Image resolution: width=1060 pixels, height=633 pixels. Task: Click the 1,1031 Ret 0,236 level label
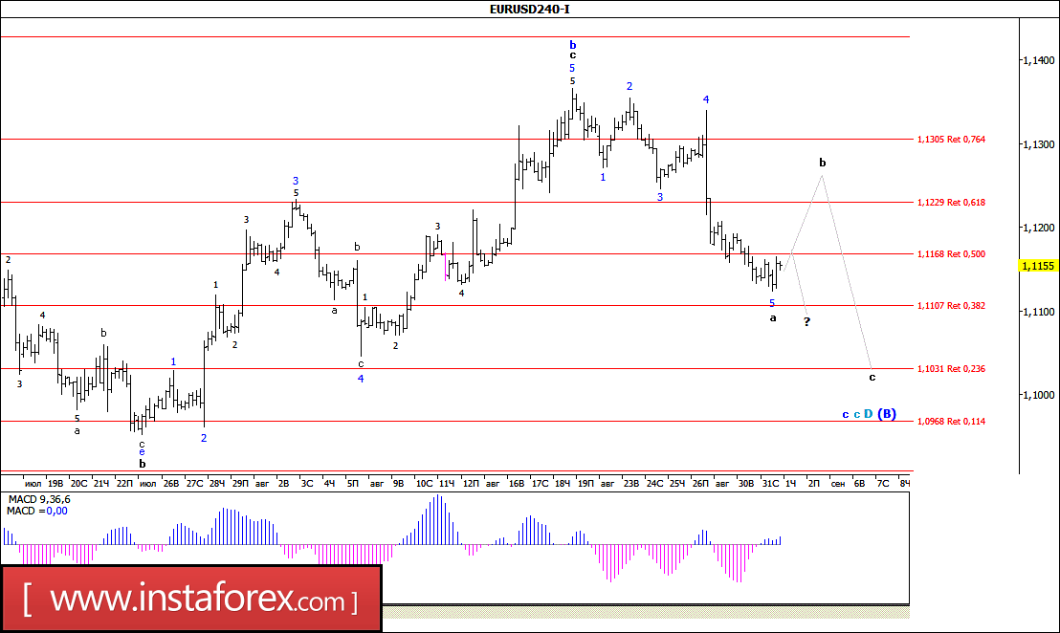[951, 369]
